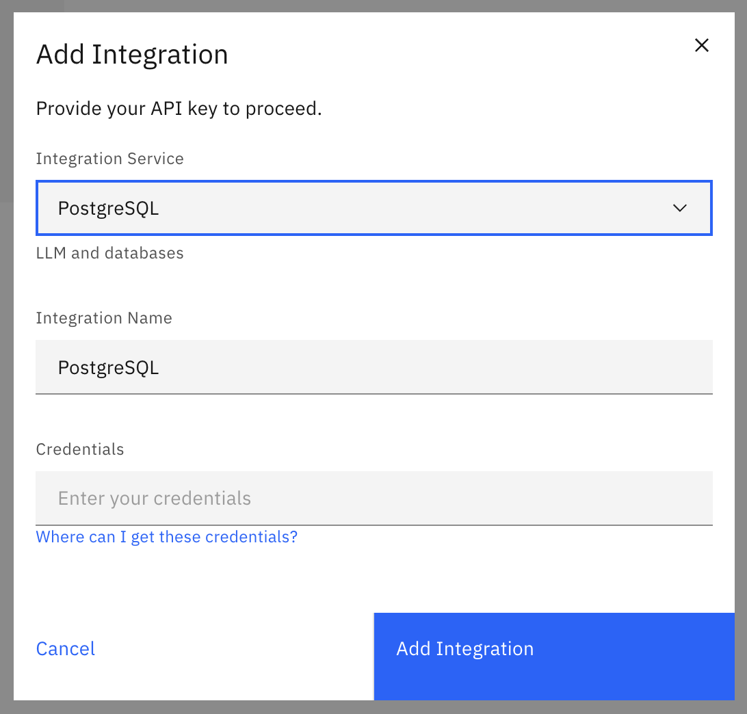Click the 'Enter your credentials' placeholder field

click(373, 498)
